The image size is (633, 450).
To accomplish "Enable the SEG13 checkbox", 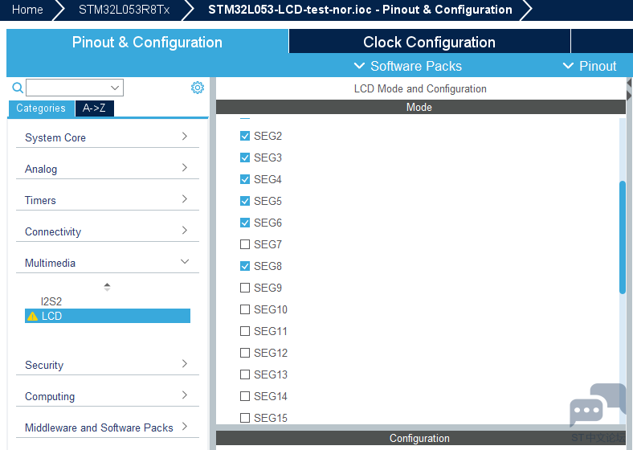I will point(245,374).
